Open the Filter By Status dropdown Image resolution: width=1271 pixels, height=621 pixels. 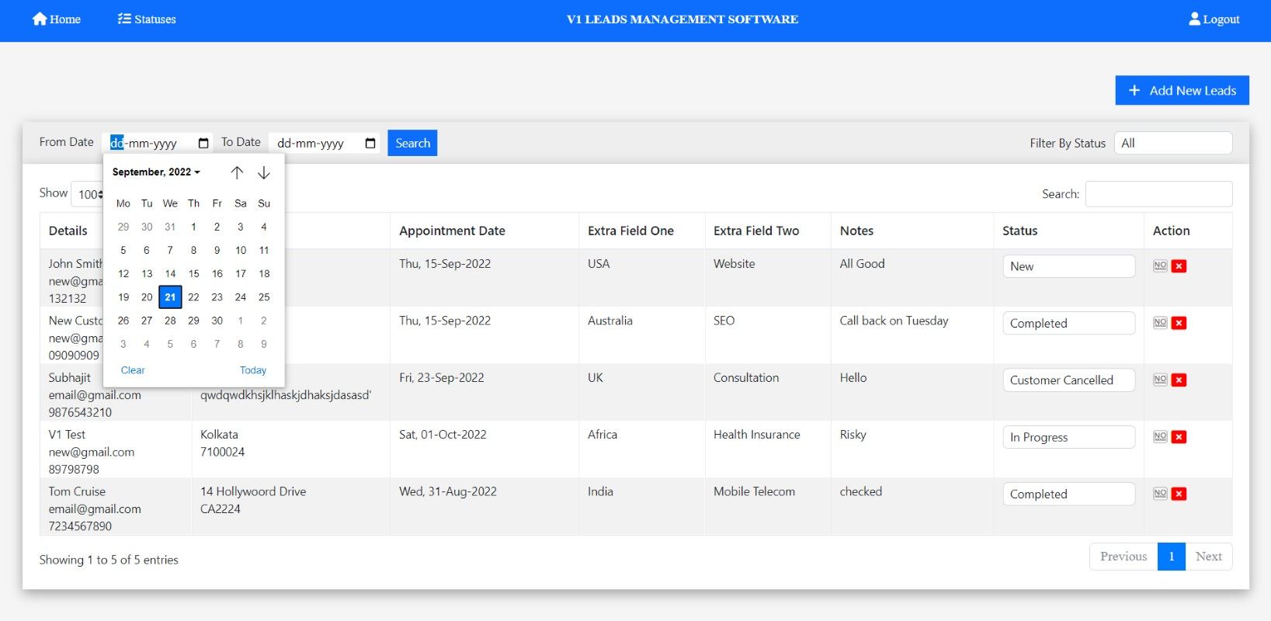pyautogui.click(x=1172, y=143)
